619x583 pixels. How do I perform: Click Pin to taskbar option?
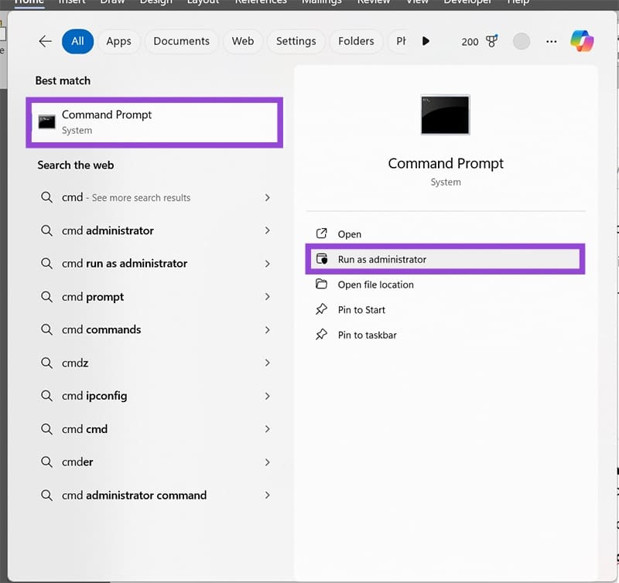click(x=367, y=336)
